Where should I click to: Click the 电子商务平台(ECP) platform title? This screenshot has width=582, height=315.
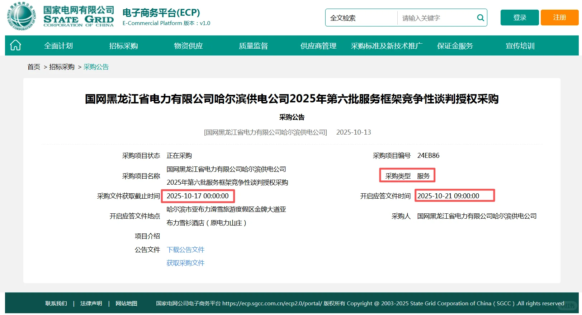coord(161,13)
